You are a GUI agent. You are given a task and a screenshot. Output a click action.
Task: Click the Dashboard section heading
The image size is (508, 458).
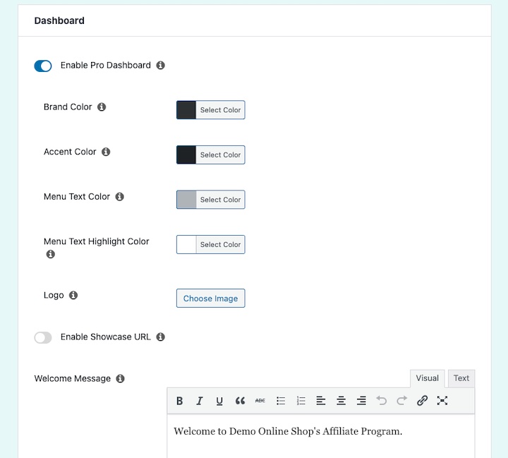coord(59,20)
